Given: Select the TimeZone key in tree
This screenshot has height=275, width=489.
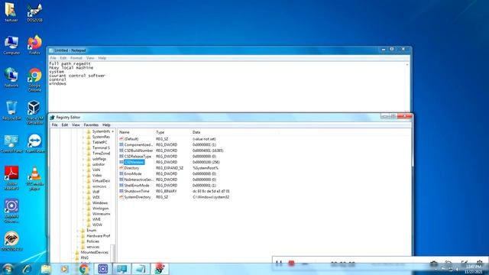Looking at the screenshot, I should point(101,154).
